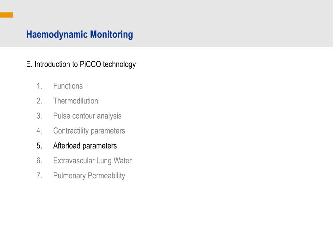Click the orange accent bar
333x249 pixels.
click(x=7, y=15)
